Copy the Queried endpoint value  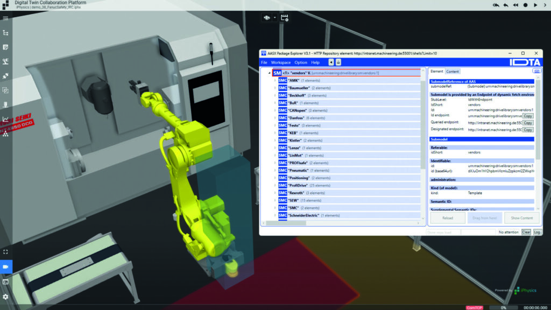[x=528, y=123]
